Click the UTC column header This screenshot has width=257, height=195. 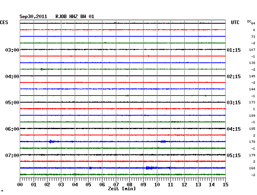click(235, 22)
